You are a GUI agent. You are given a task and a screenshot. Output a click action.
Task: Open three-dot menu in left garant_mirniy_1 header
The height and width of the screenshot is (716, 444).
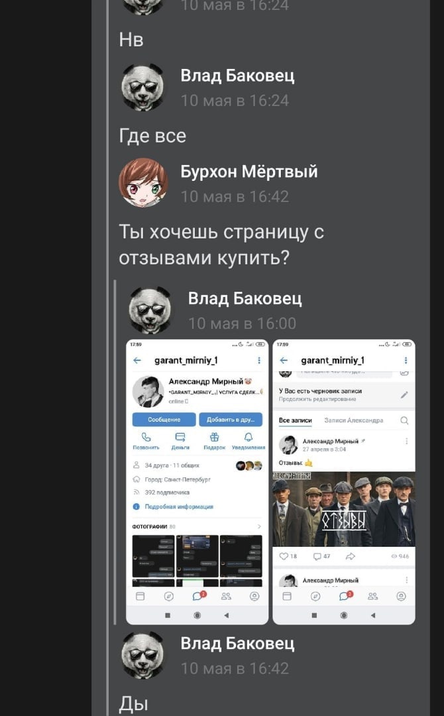258,360
